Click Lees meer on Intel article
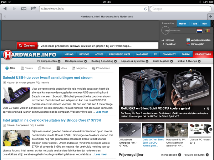214x160 pixels. pyautogui.click(x=101, y=154)
